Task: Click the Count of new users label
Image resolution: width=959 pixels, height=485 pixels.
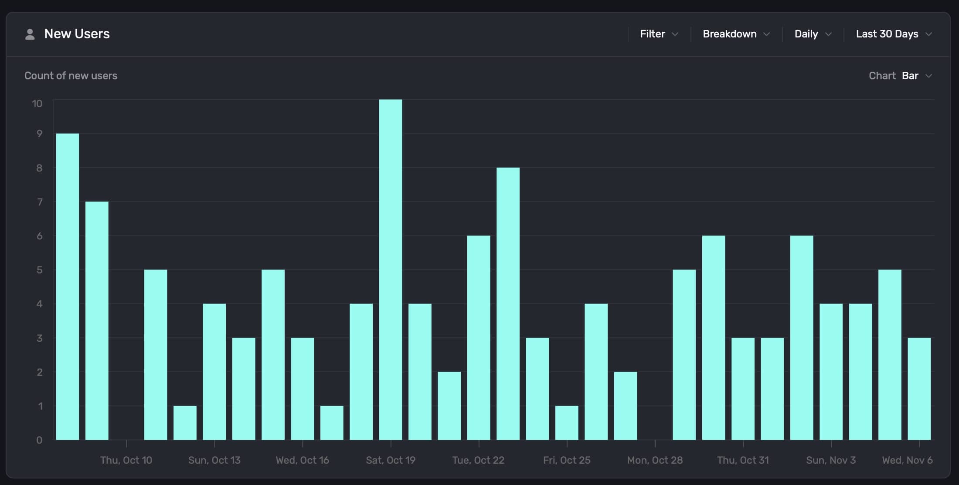Action: (71, 76)
